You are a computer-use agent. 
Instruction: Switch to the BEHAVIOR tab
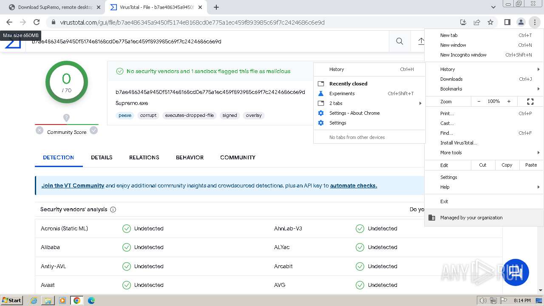190,157
